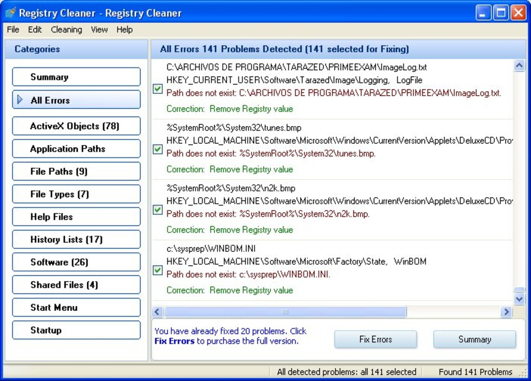
Task: Click the Correction line under WINBOM.INI
Action: click(x=230, y=290)
